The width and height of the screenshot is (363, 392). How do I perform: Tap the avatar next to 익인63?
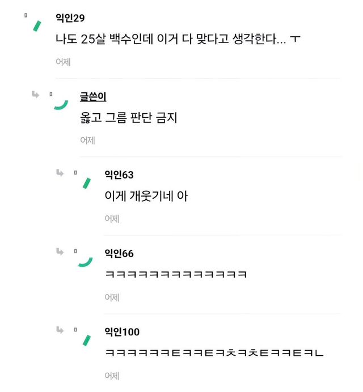coord(86,182)
